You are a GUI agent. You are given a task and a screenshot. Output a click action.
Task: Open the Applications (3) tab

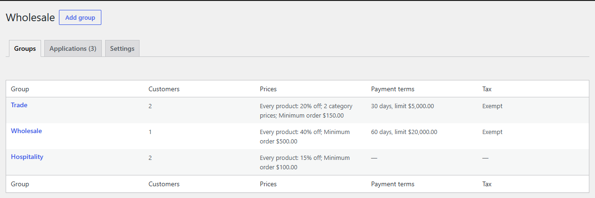pyautogui.click(x=73, y=48)
